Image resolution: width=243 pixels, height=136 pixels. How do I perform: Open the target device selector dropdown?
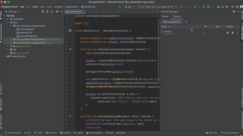157,7
